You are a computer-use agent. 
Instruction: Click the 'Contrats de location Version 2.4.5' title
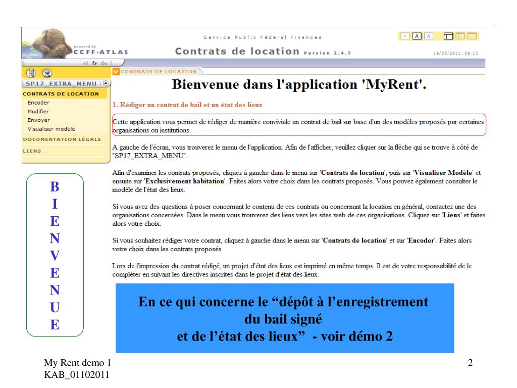[x=263, y=52]
